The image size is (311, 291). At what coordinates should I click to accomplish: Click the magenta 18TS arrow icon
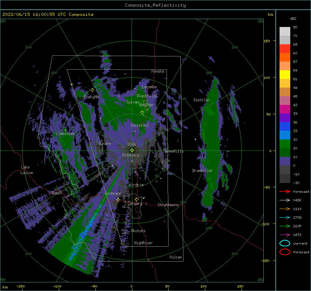(285, 235)
